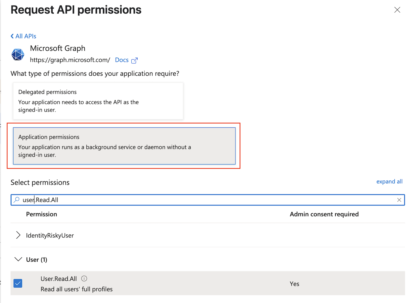Click the User (1) group label
Viewport: 408px width, 303px height.
coord(37,260)
